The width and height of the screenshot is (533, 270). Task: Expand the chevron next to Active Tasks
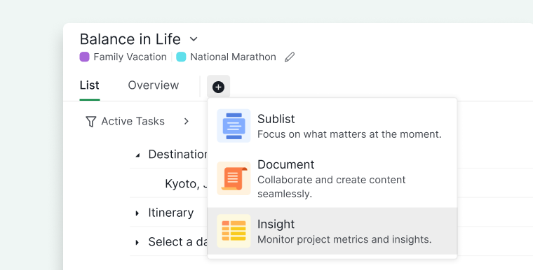pos(186,121)
